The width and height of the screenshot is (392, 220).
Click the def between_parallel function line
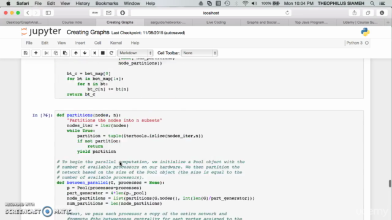[110, 183]
